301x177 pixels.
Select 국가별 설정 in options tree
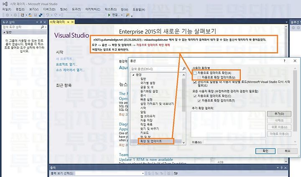pyautogui.click(x=148, y=83)
